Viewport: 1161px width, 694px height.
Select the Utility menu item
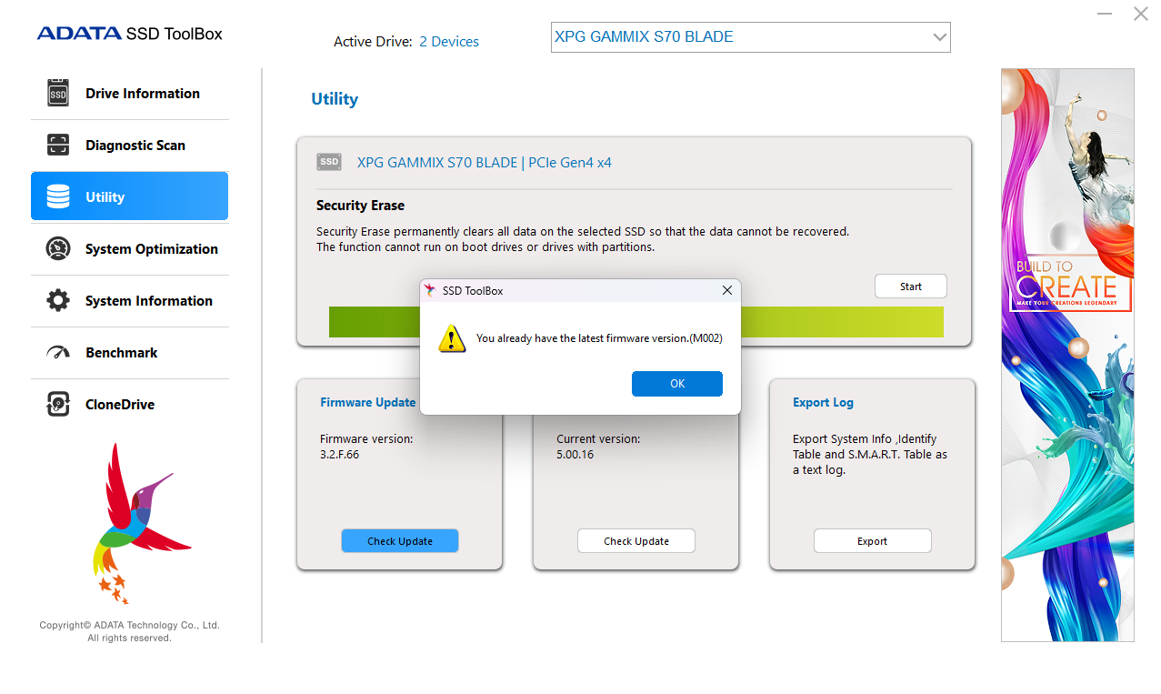(129, 196)
